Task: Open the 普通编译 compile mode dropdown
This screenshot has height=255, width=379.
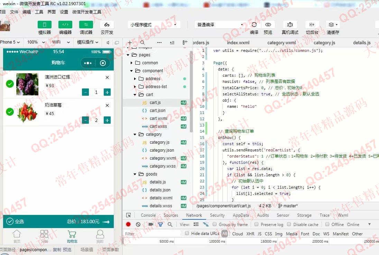Action: pos(220,25)
